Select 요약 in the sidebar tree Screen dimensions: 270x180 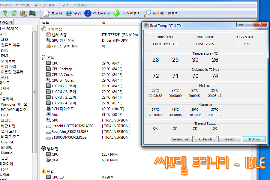tap(4, 39)
